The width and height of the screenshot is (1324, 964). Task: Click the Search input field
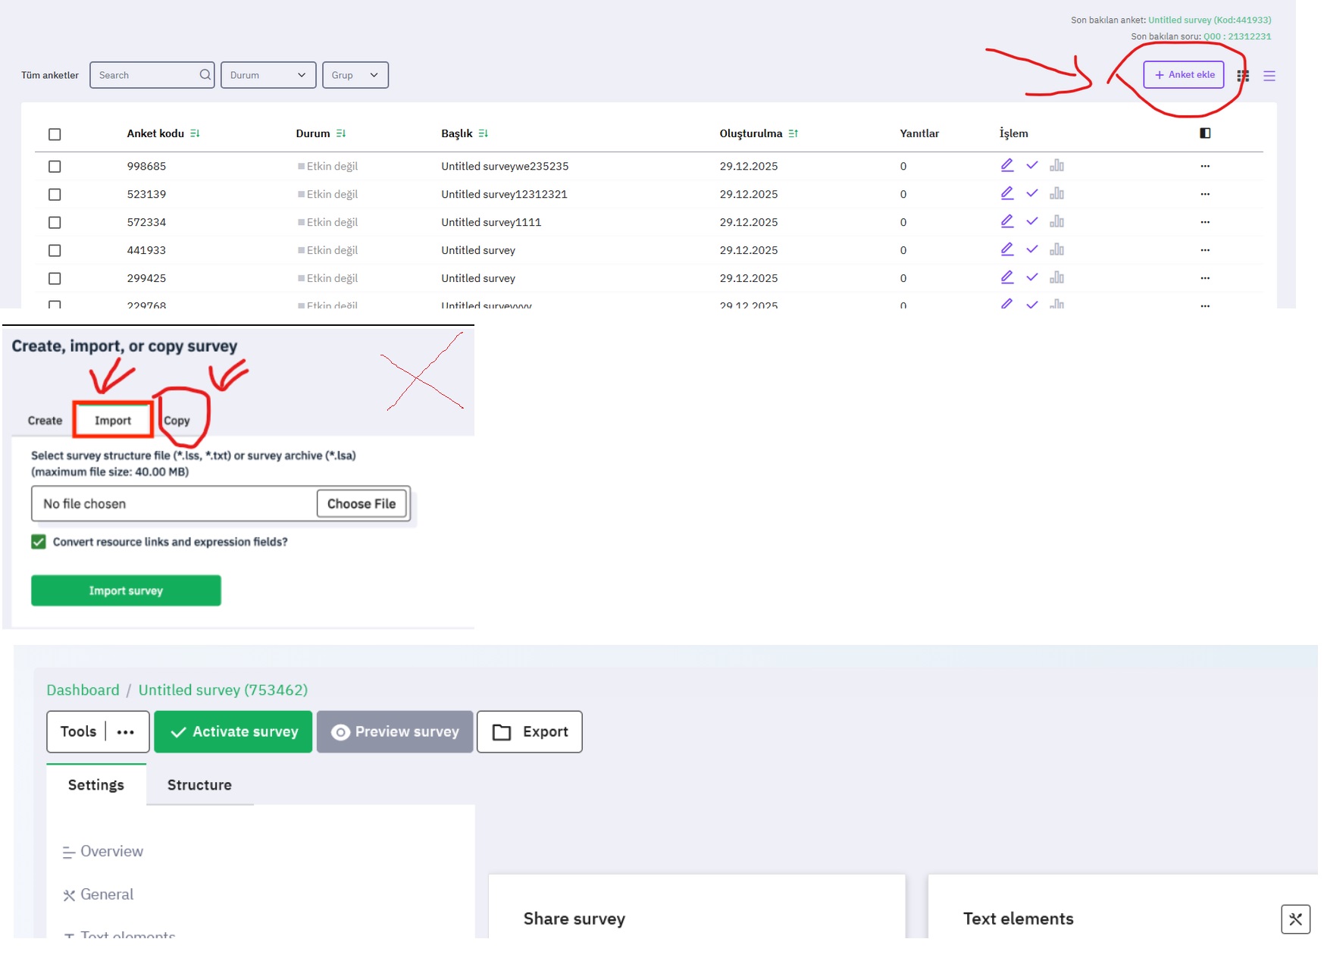(x=152, y=75)
